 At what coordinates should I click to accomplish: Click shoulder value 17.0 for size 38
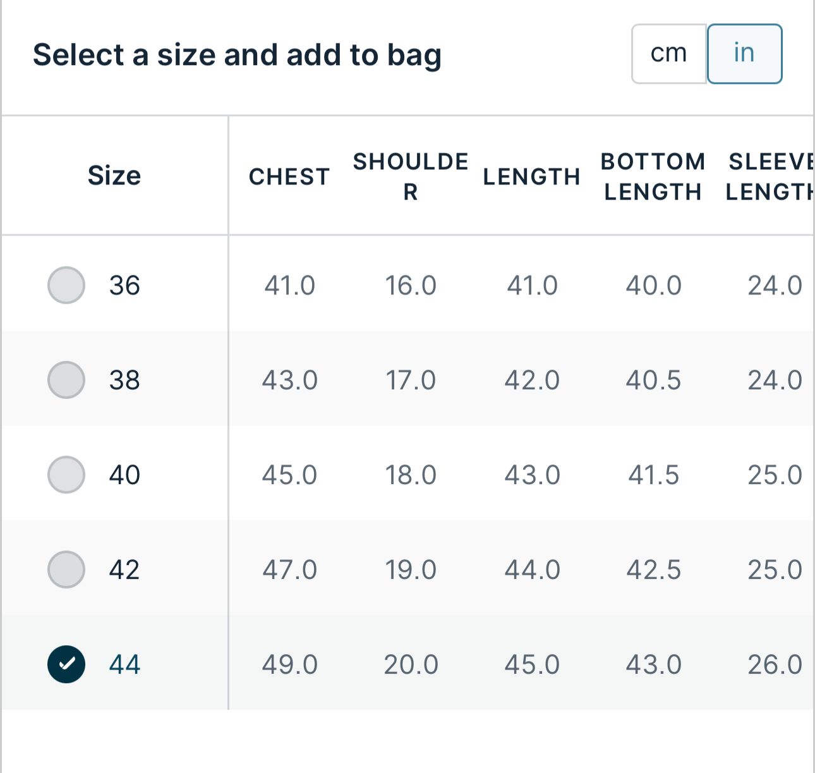point(411,380)
